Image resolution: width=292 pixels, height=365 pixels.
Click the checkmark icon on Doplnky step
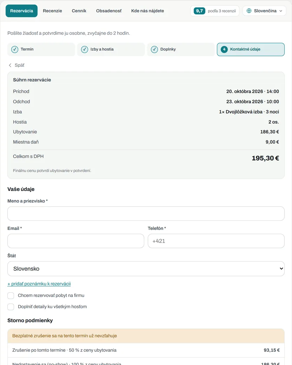(x=154, y=49)
